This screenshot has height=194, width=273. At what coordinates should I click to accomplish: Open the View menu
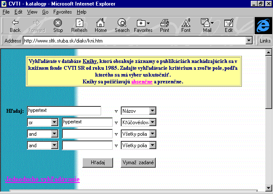tap(32, 12)
